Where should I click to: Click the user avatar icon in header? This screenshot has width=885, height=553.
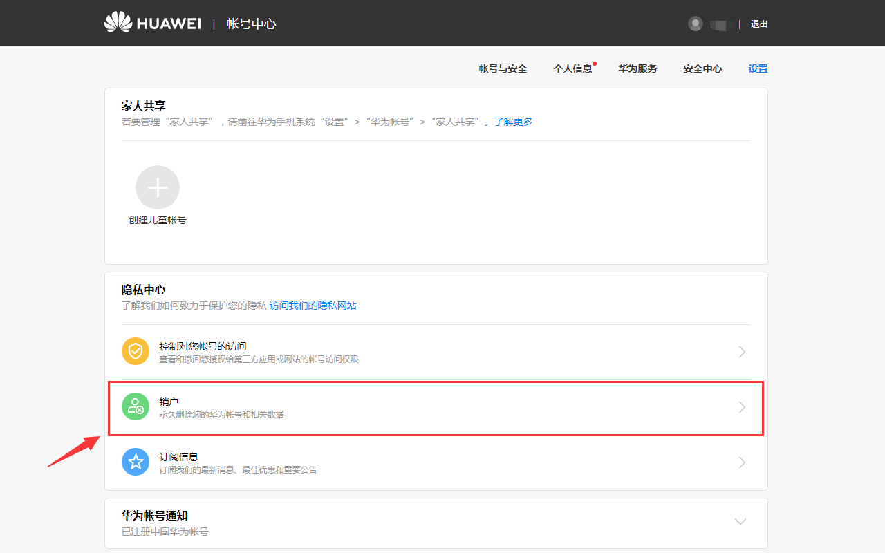(696, 24)
